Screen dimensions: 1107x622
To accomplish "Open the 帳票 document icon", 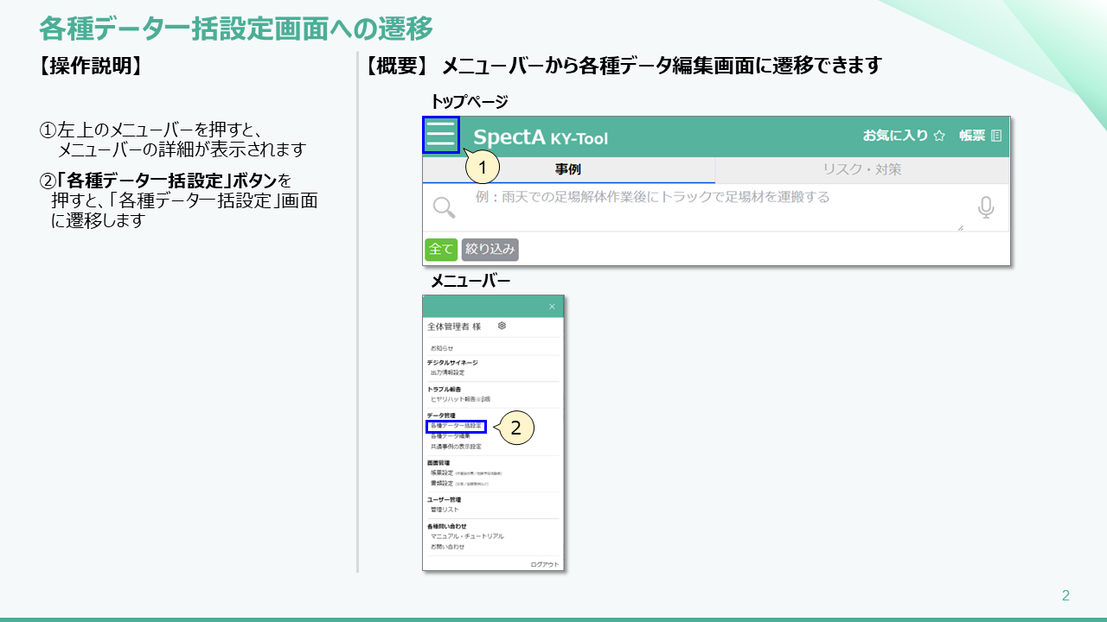I will 996,136.
